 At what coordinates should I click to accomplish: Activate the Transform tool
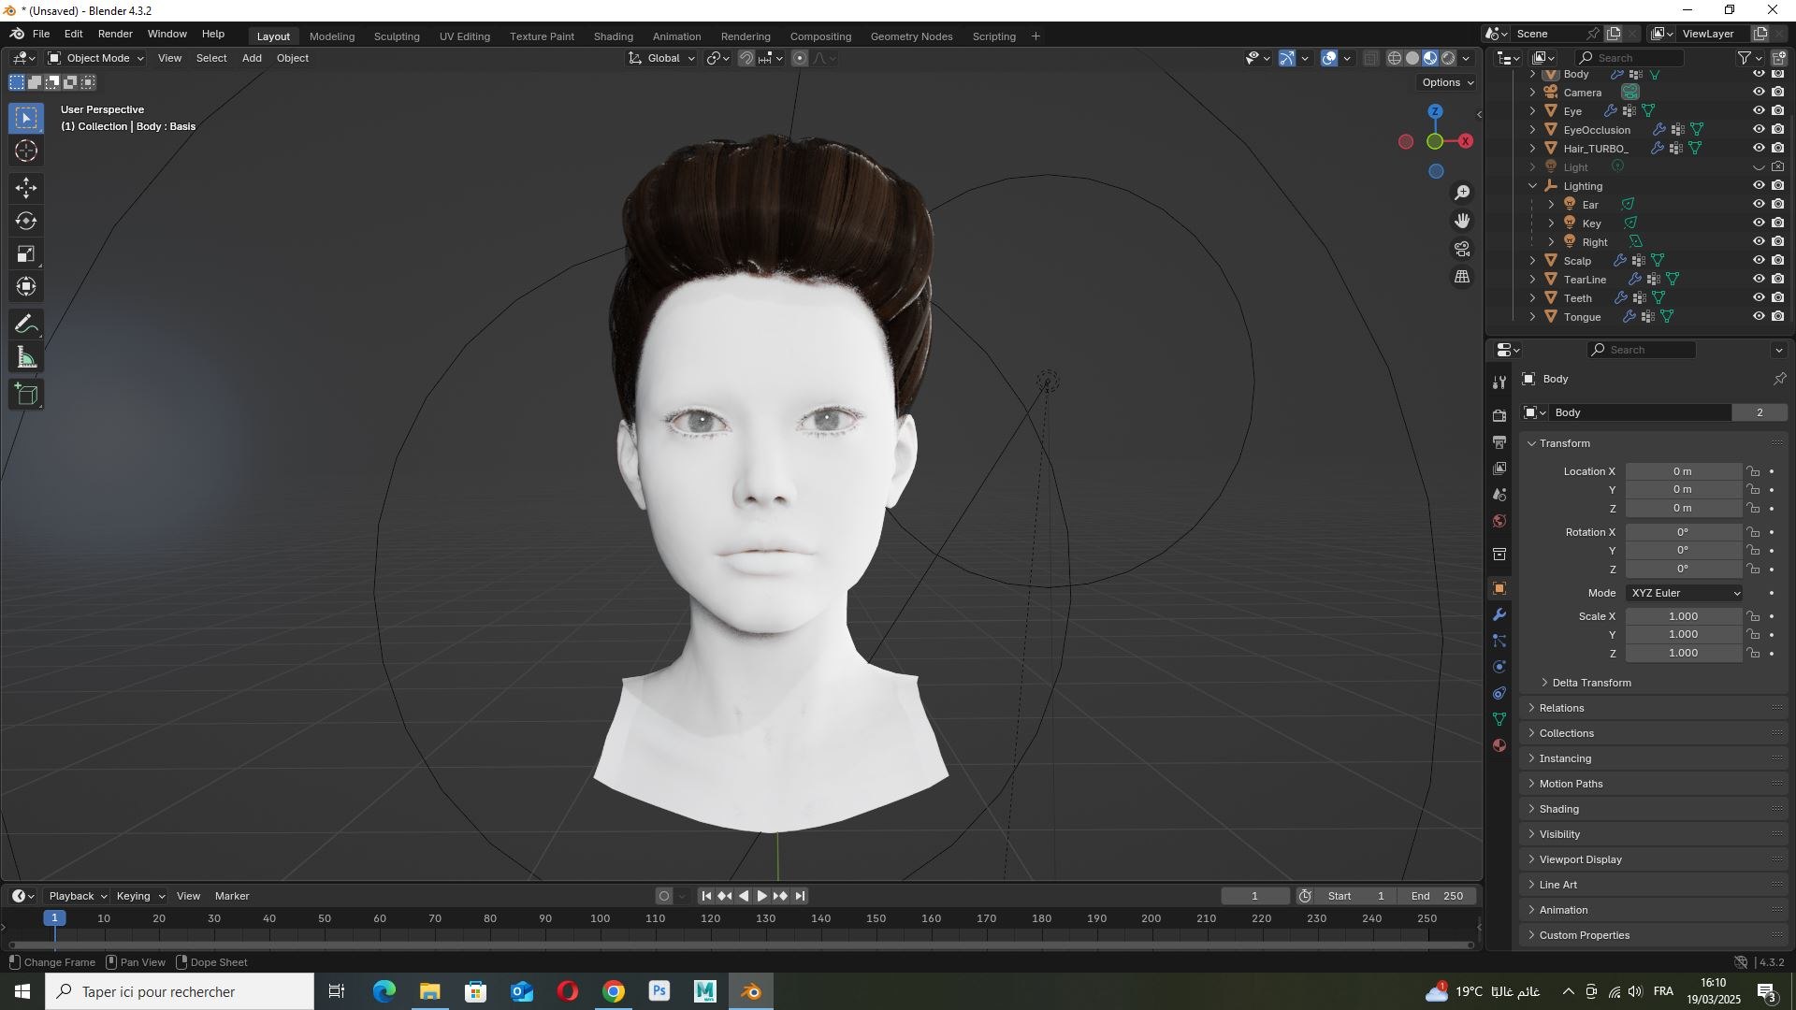(26, 286)
